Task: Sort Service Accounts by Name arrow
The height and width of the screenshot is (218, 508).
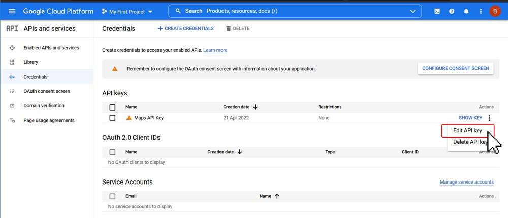Action: click(x=277, y=196)
